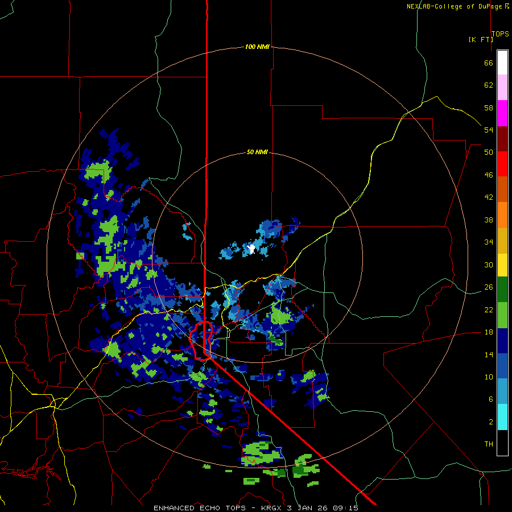Screen dimensions: 512x512
Task: Click the 14 legend value
Action: [489, 354]
